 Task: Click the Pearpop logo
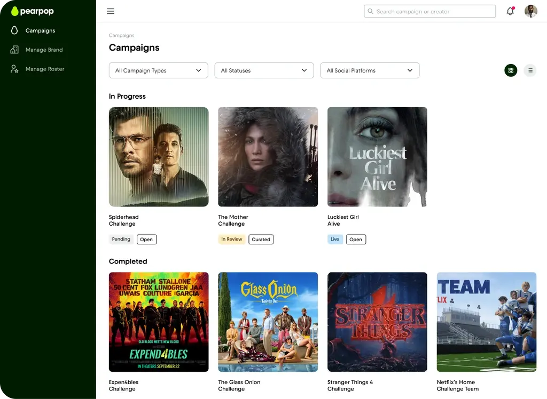click(32, 11)
